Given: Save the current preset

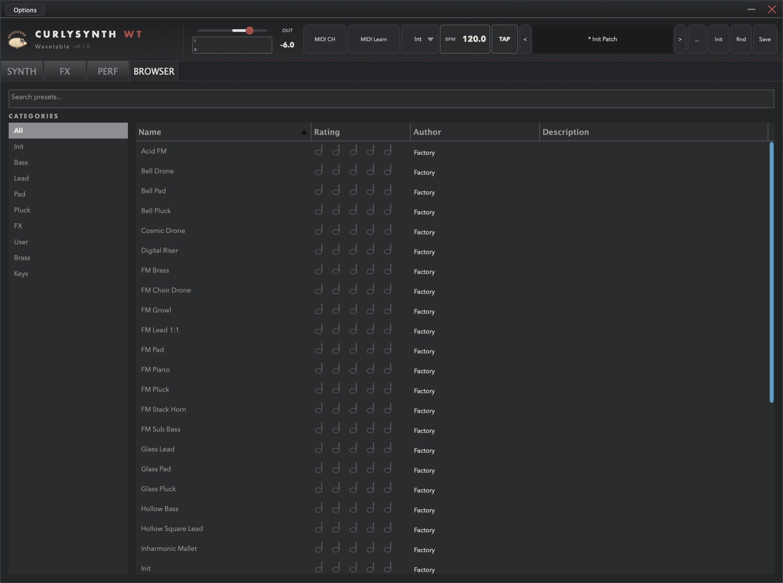Looking at the screenshot, I should point(765,39).
